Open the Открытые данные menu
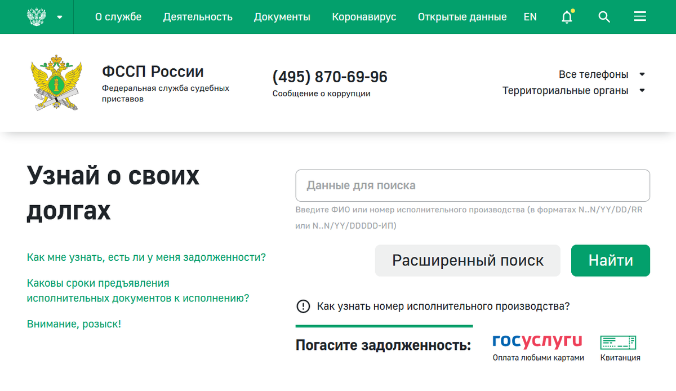 [x=462, y=17]
